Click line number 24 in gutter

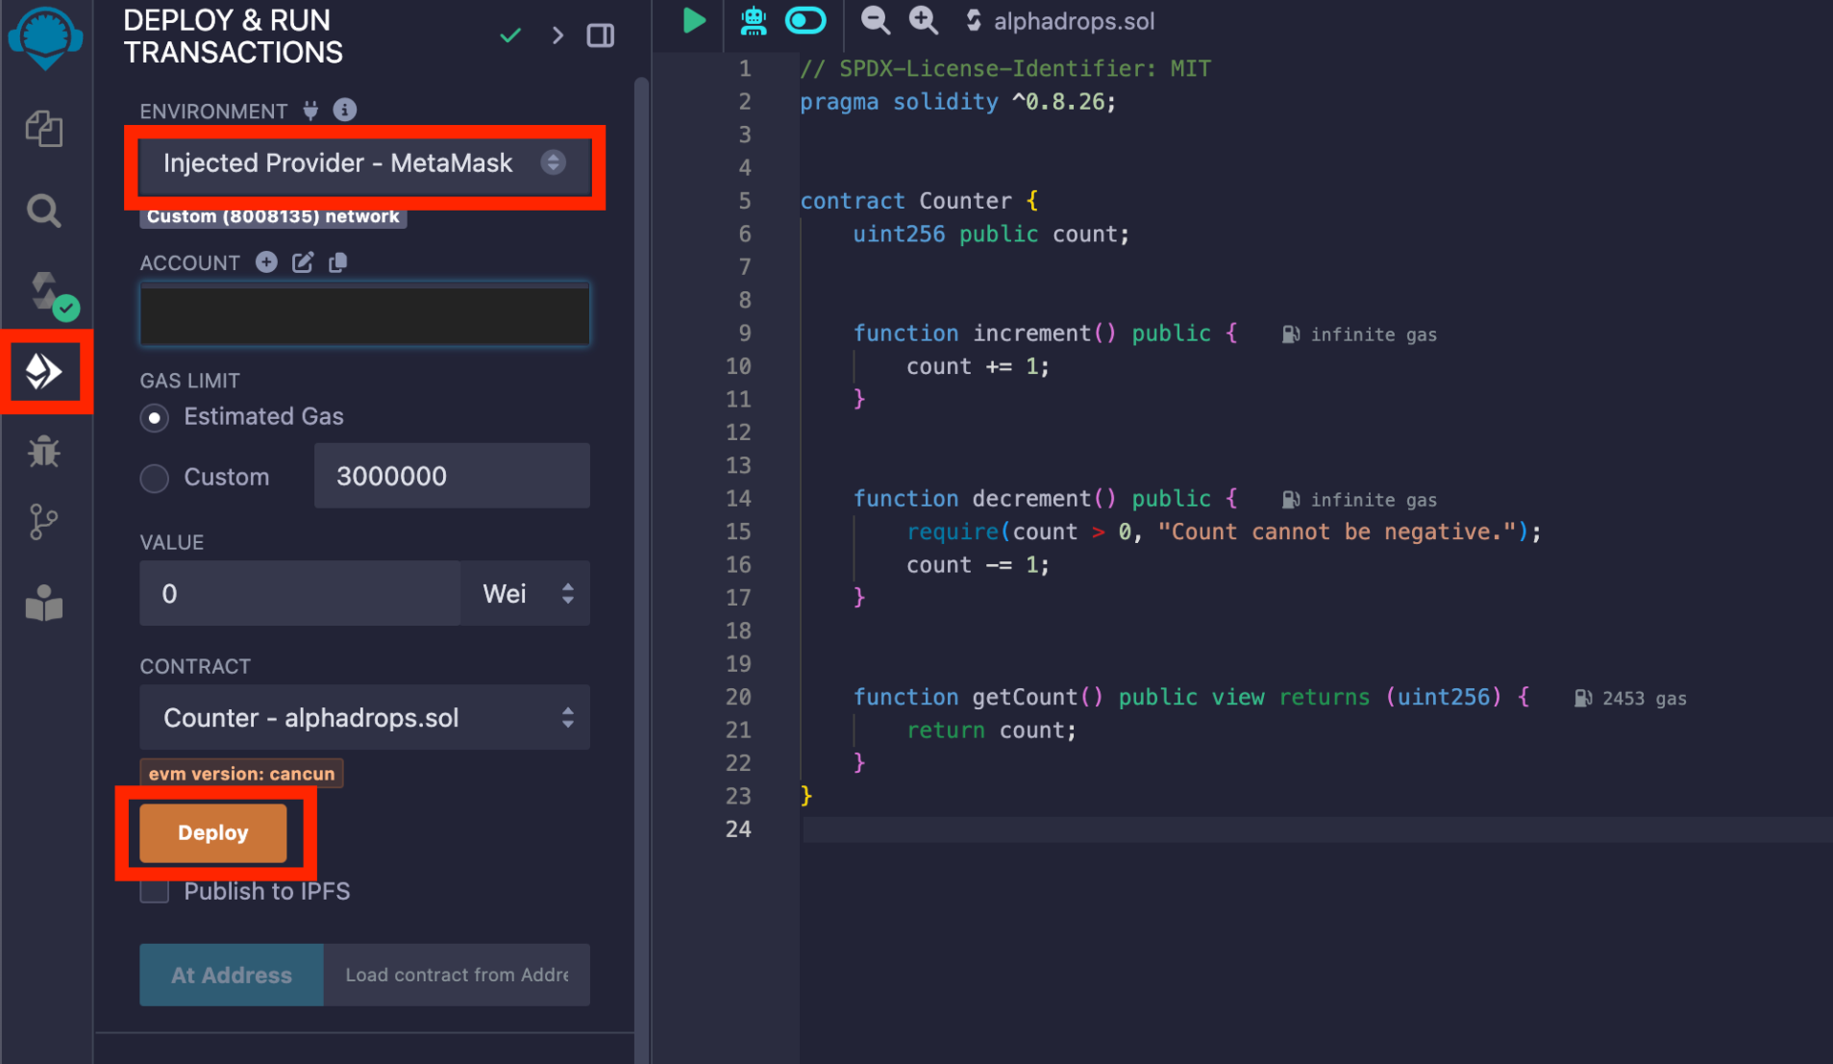tap(738, 829)
